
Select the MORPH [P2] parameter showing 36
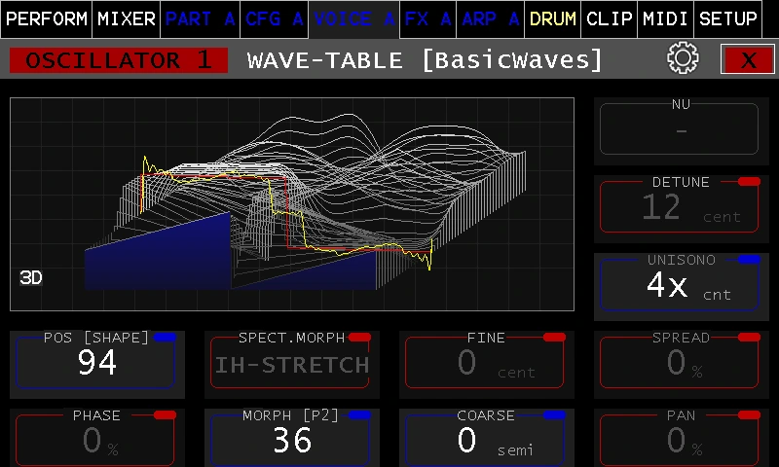tap(292, 438)
